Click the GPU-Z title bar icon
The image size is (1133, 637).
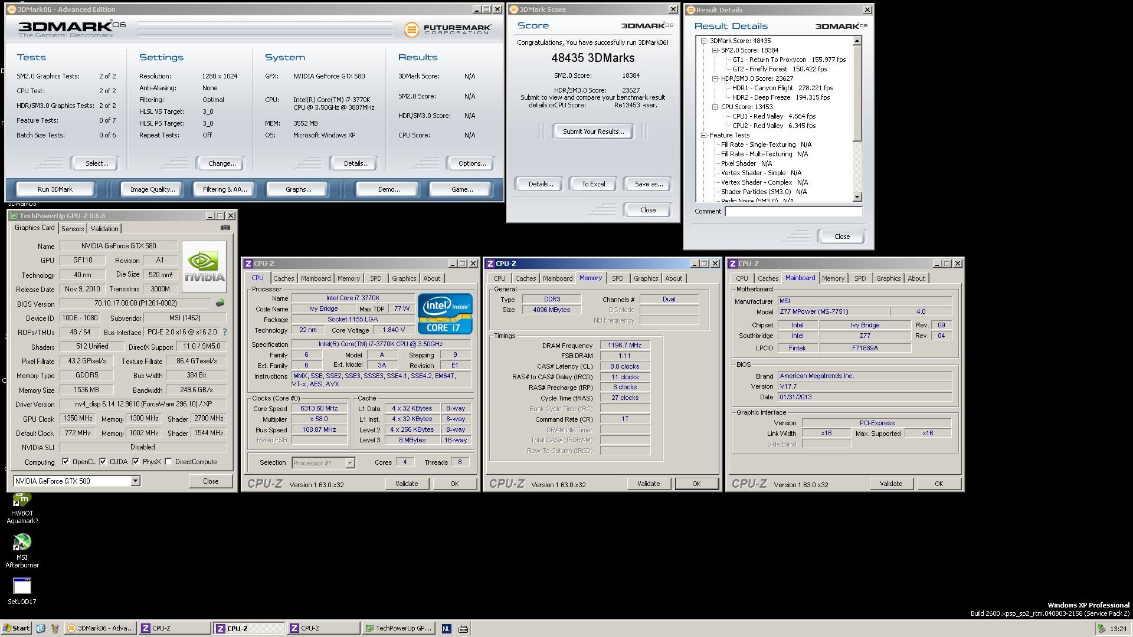[14, 216]
